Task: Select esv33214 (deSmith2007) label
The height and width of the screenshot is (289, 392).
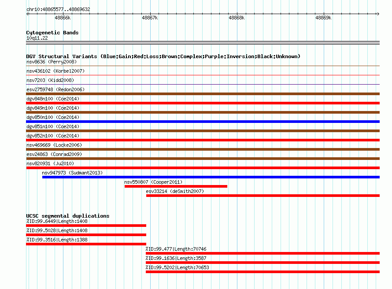Action: coord(175,191)
